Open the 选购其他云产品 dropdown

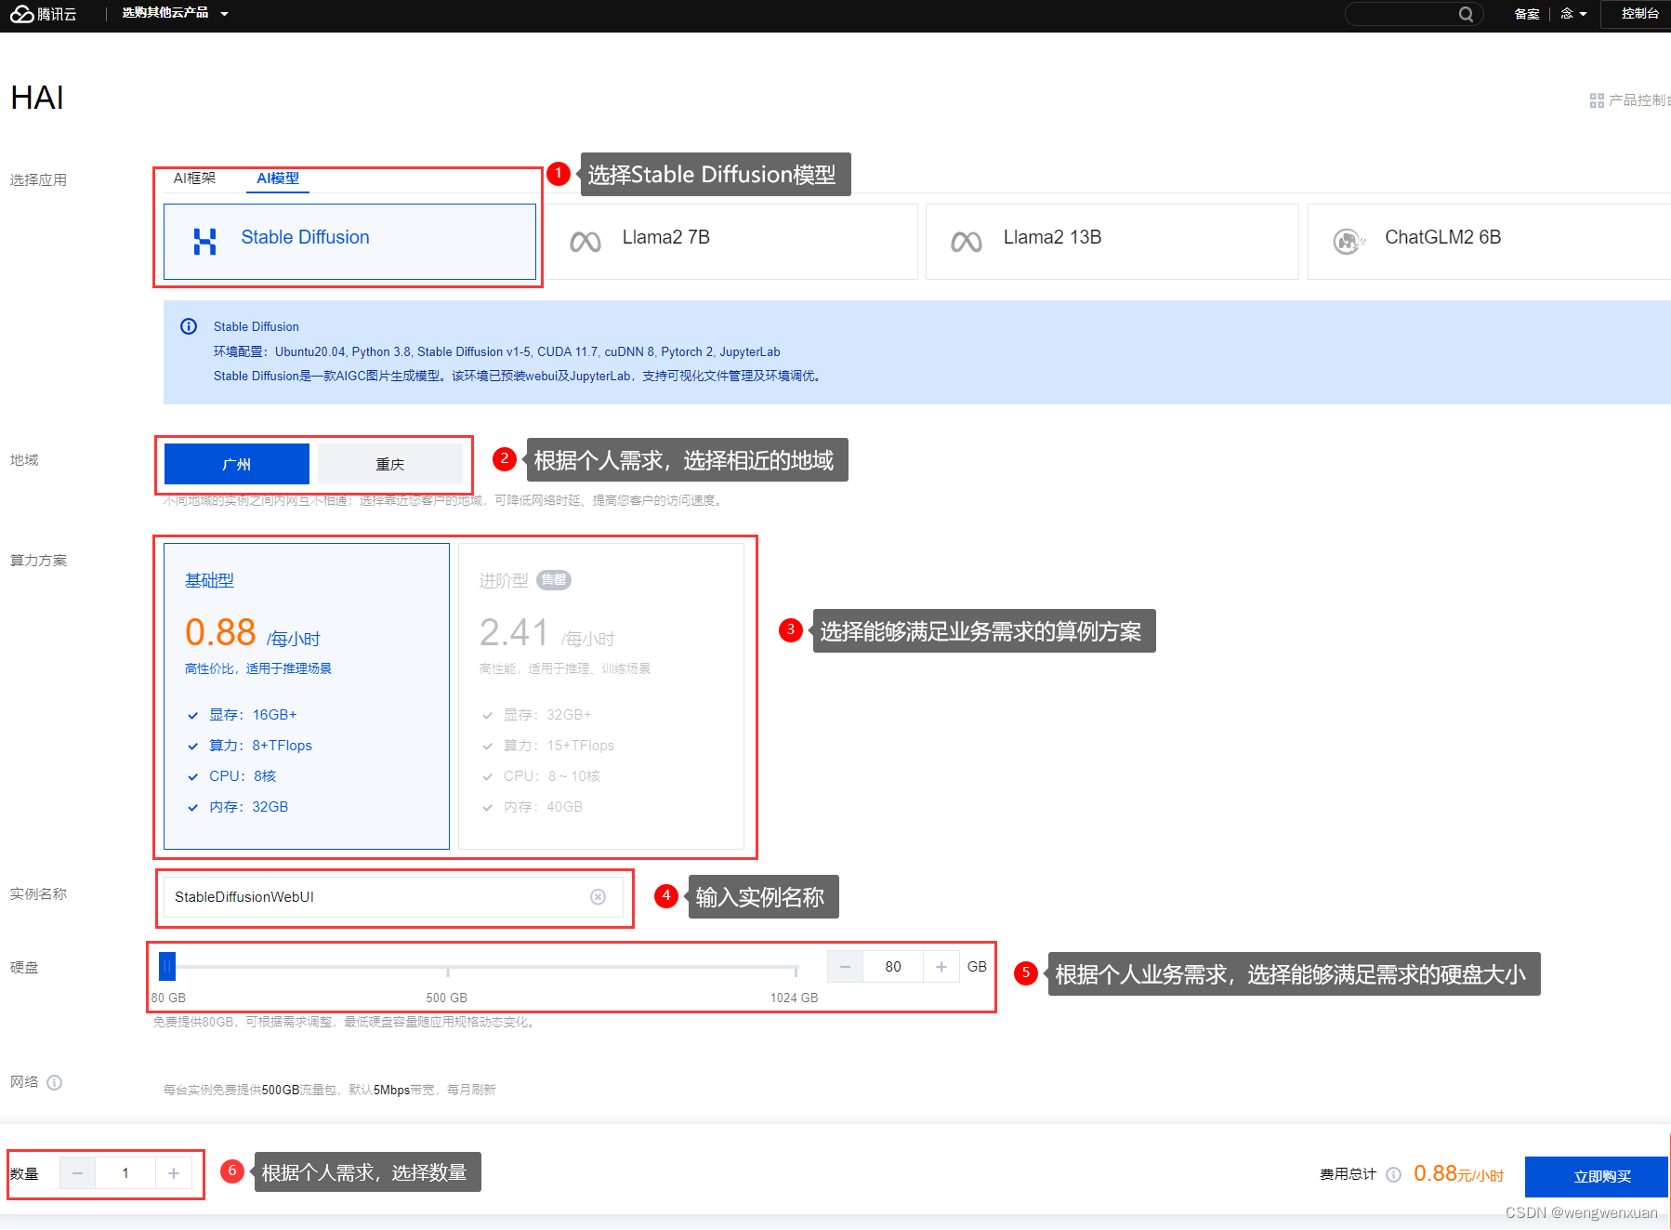pos(175,13)
